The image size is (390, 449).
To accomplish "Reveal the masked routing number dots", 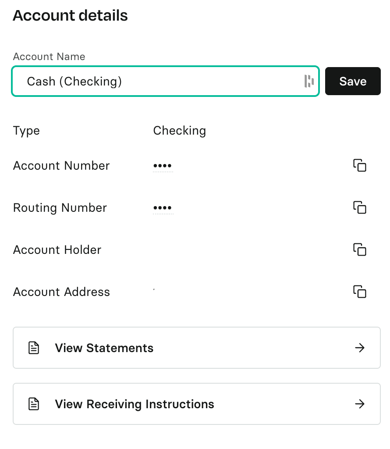I will 163,208.
